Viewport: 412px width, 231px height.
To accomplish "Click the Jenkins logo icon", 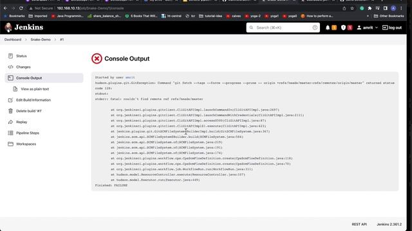I will (8, 28).
